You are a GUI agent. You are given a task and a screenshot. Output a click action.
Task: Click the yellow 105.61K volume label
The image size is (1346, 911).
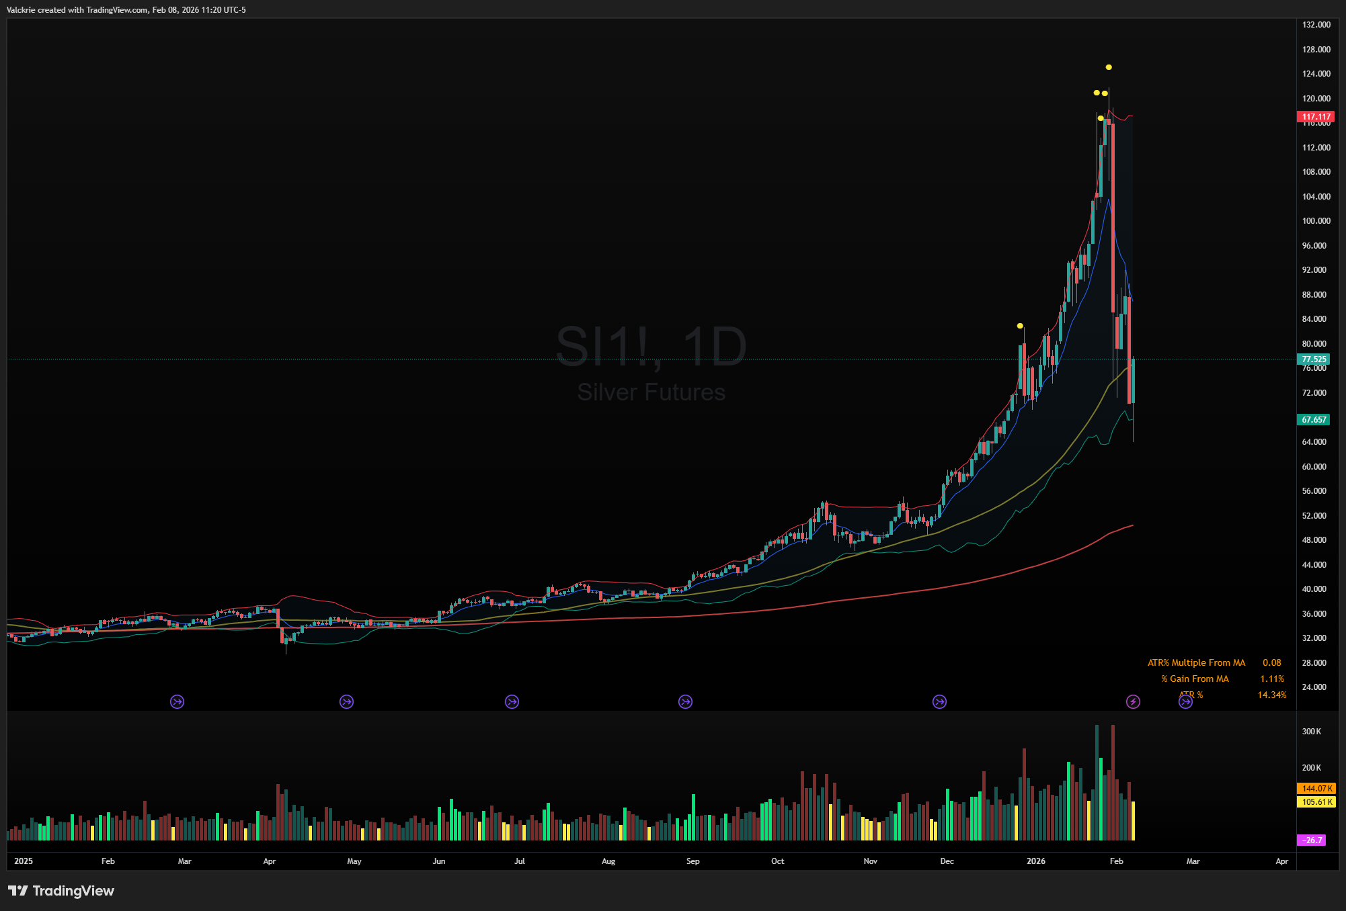coord(1316,802)
